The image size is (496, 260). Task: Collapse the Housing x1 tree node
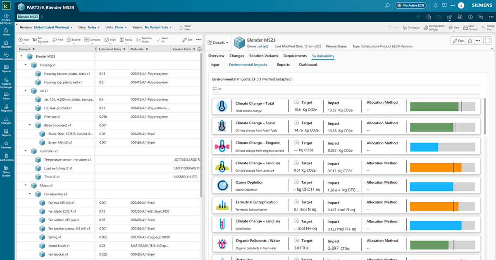point(26,65)
